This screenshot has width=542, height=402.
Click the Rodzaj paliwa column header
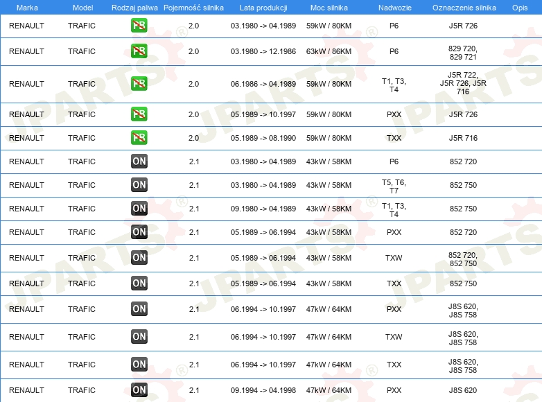coord(134,8)
